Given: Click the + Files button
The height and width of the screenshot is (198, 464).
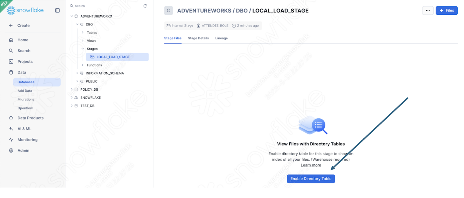Looking at the screenshot, I should click(447, 10).
